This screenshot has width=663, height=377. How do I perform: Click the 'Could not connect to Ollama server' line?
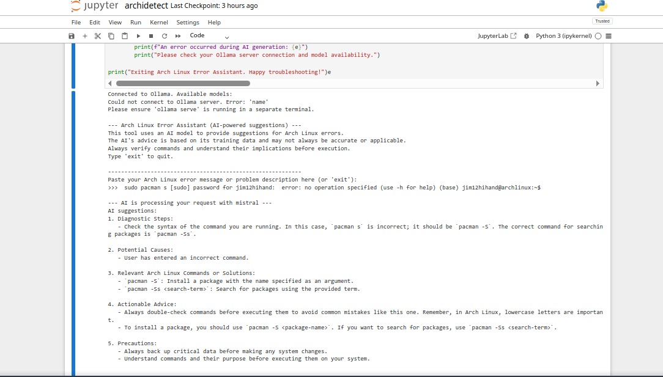(x=188, y=102)
